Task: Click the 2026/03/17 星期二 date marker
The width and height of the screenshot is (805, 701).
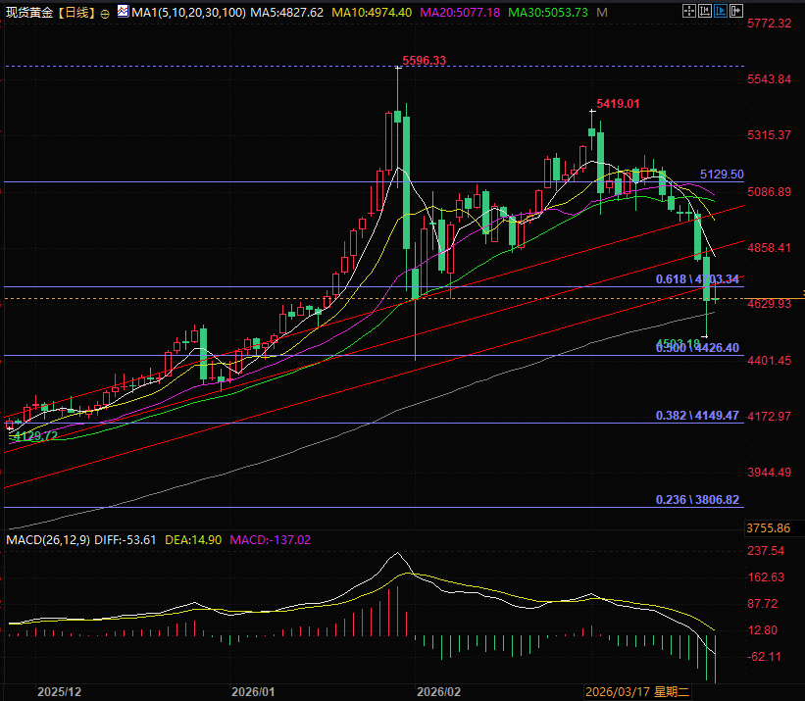Action: click(637, 692)
